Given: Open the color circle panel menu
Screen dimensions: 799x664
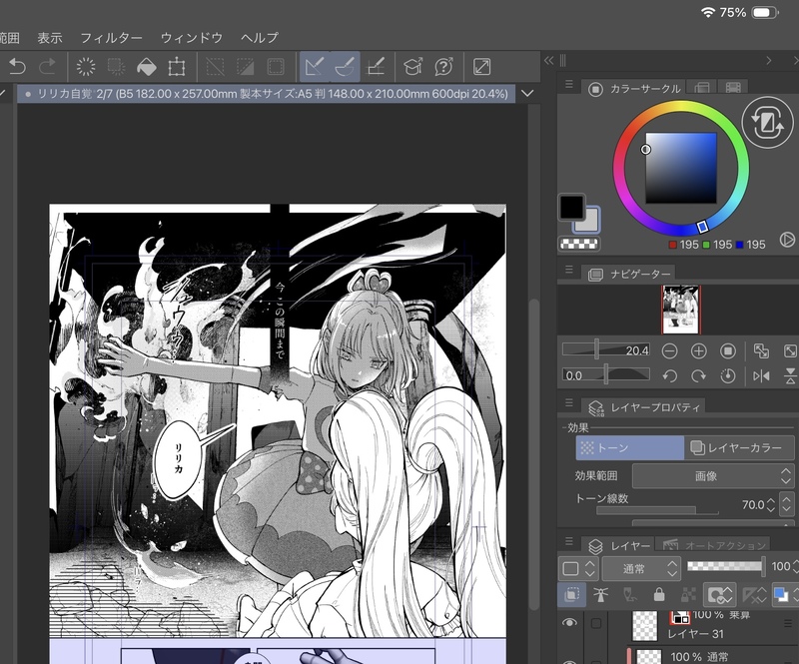Looking at the screenshot, I should click(569, 85).
